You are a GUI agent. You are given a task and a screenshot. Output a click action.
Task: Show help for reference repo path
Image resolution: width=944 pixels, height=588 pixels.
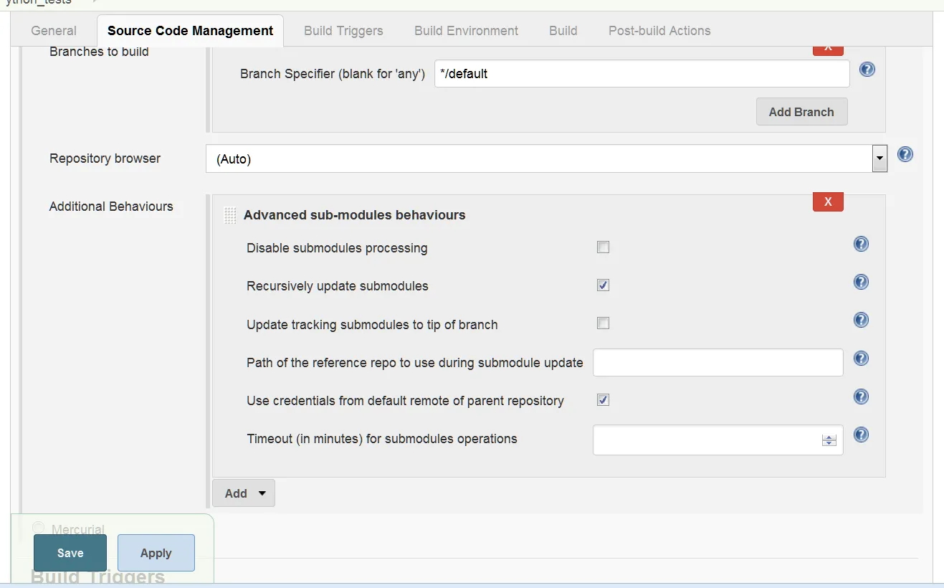pos(861,359)
